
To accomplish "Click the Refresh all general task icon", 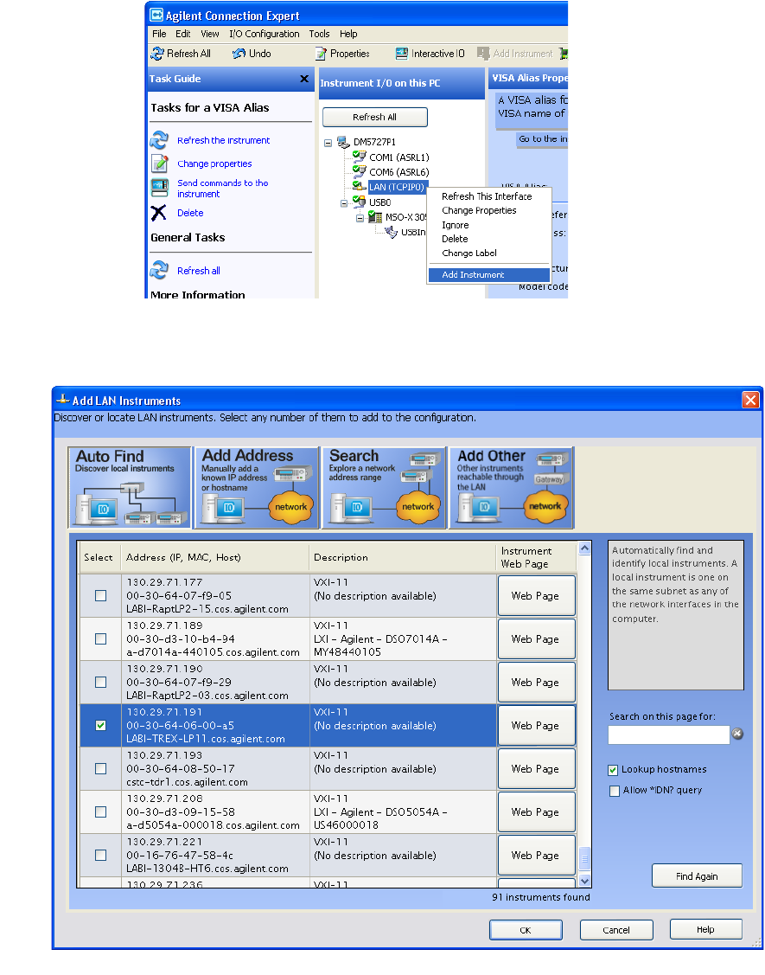I will pos(159,270).
